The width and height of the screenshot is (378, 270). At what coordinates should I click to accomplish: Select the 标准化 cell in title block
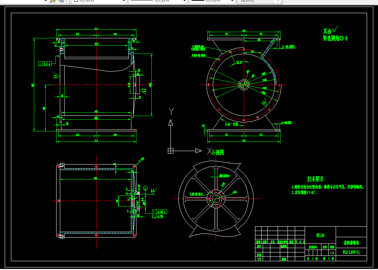tap(284, 246)
